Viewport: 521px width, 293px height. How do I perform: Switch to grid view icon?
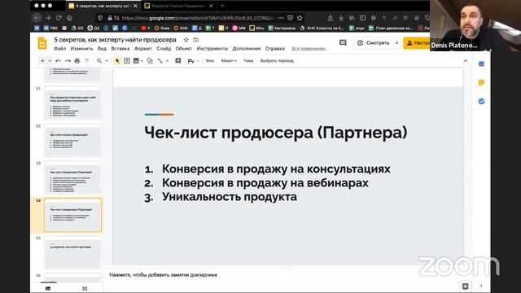(x=85, y=288)
